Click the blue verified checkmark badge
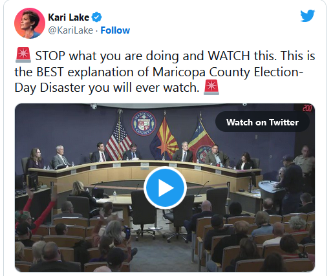The image size is (333, 276). [x=97, y=17]
